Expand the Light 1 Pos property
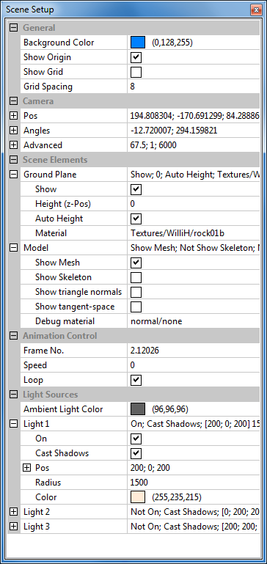The height and width of the screenshot is (564, 267). (26, 468)
